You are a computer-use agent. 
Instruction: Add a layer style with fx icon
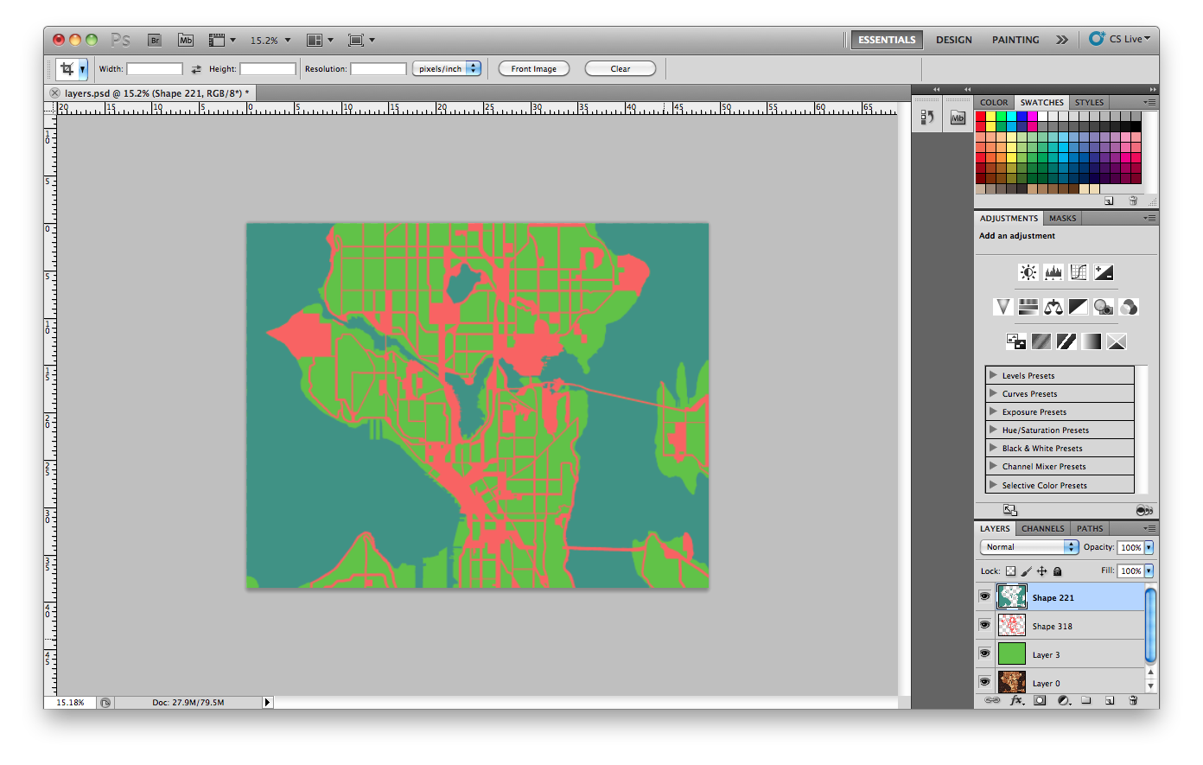pyautogui.click(x=1016, y=700)
